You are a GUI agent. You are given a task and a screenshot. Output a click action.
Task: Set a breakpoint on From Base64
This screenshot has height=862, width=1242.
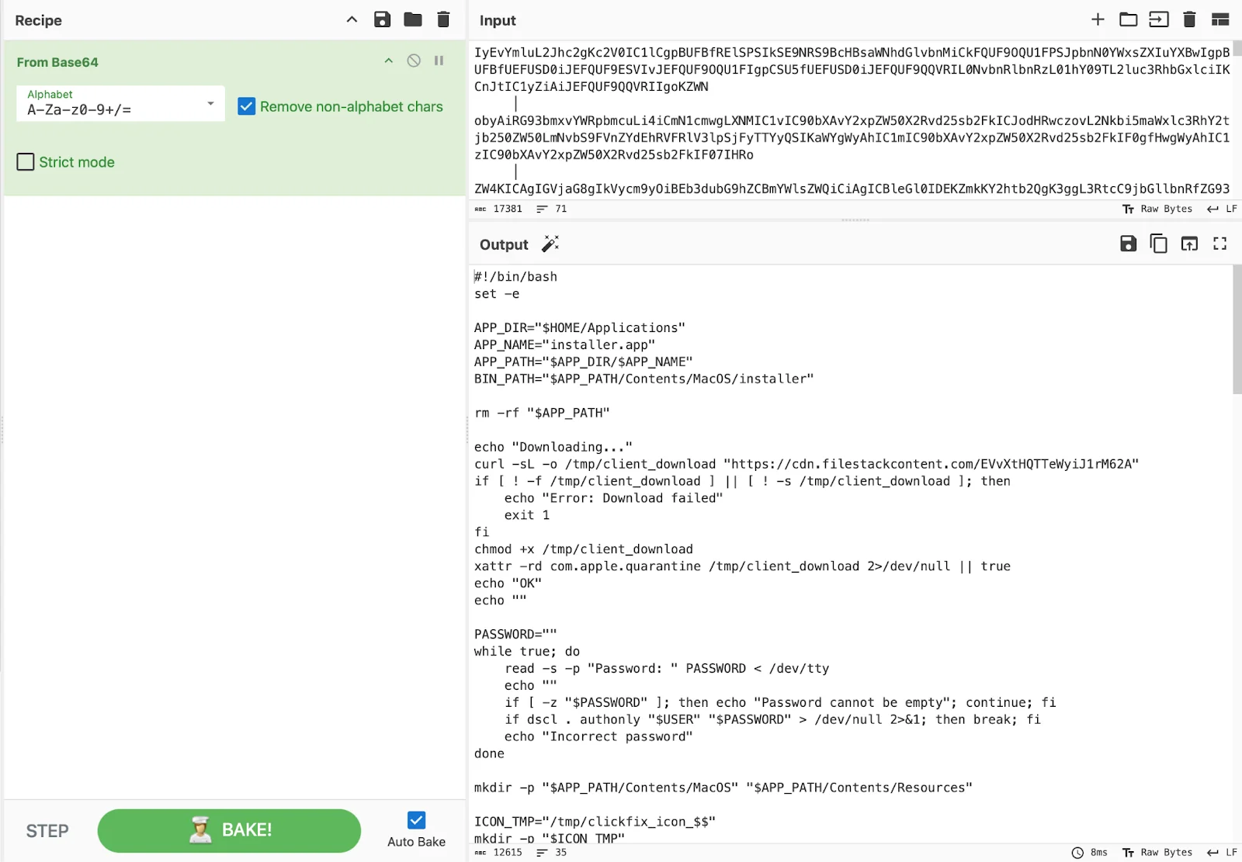(439, 61)
